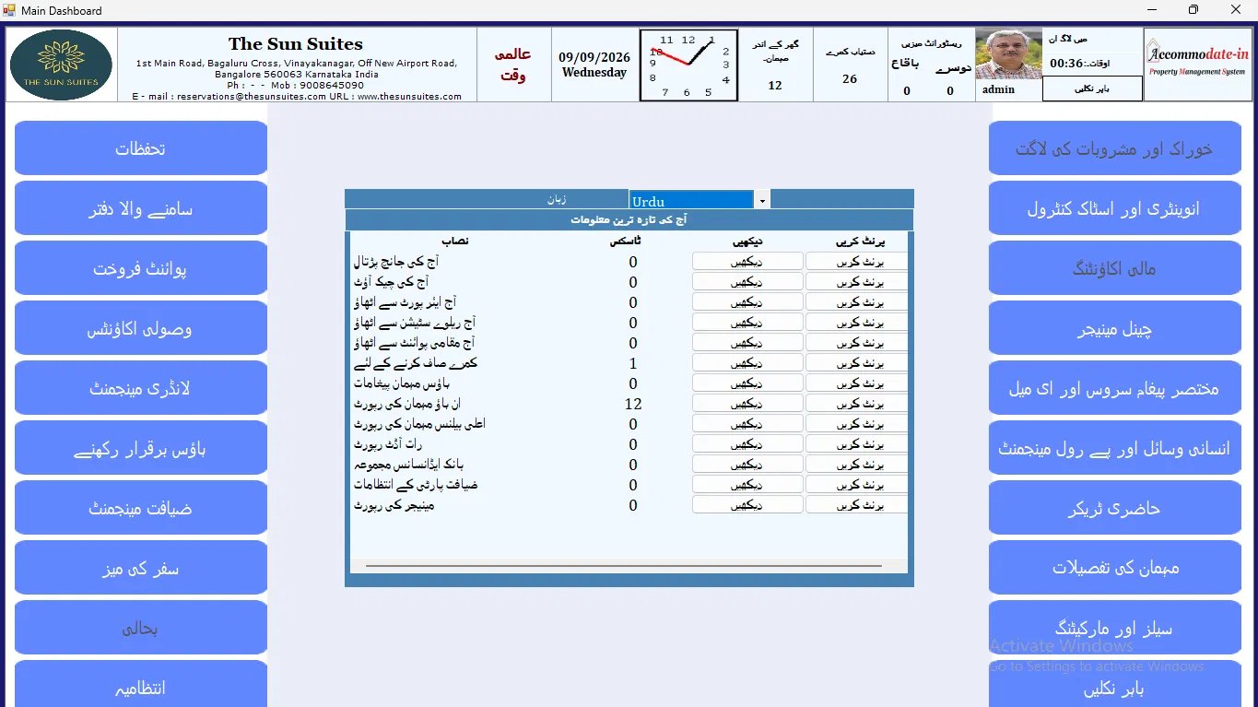This screenshot has width=1258, height=707.
Task: Open the سامنے والا دفتر (Front Office) module
Action: (x=141, y=208)
